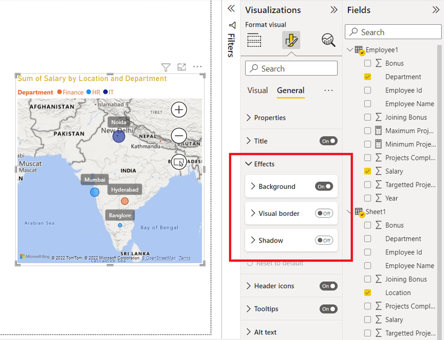Turn on the Visual border switch
Image resolution: width=444 pixels, height=340 pixels.
[324, 214]
